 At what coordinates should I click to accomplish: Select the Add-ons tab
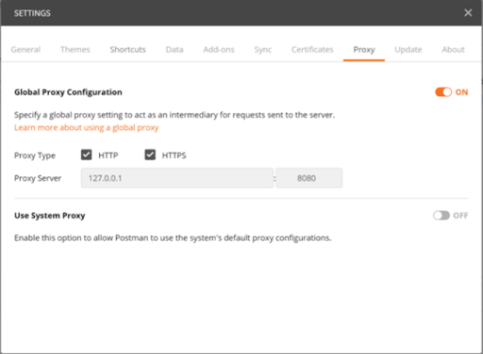tap(219, 50)
